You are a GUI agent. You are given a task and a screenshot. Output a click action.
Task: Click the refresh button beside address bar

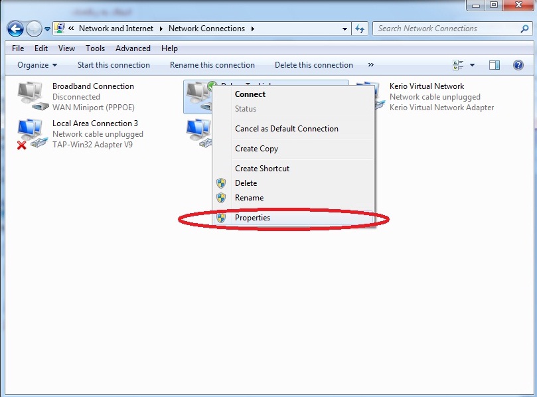point(360,29)
